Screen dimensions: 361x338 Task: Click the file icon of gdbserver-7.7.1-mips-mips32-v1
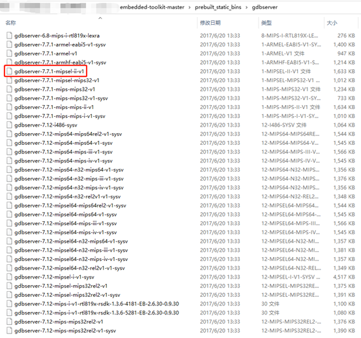coord(9,89)
